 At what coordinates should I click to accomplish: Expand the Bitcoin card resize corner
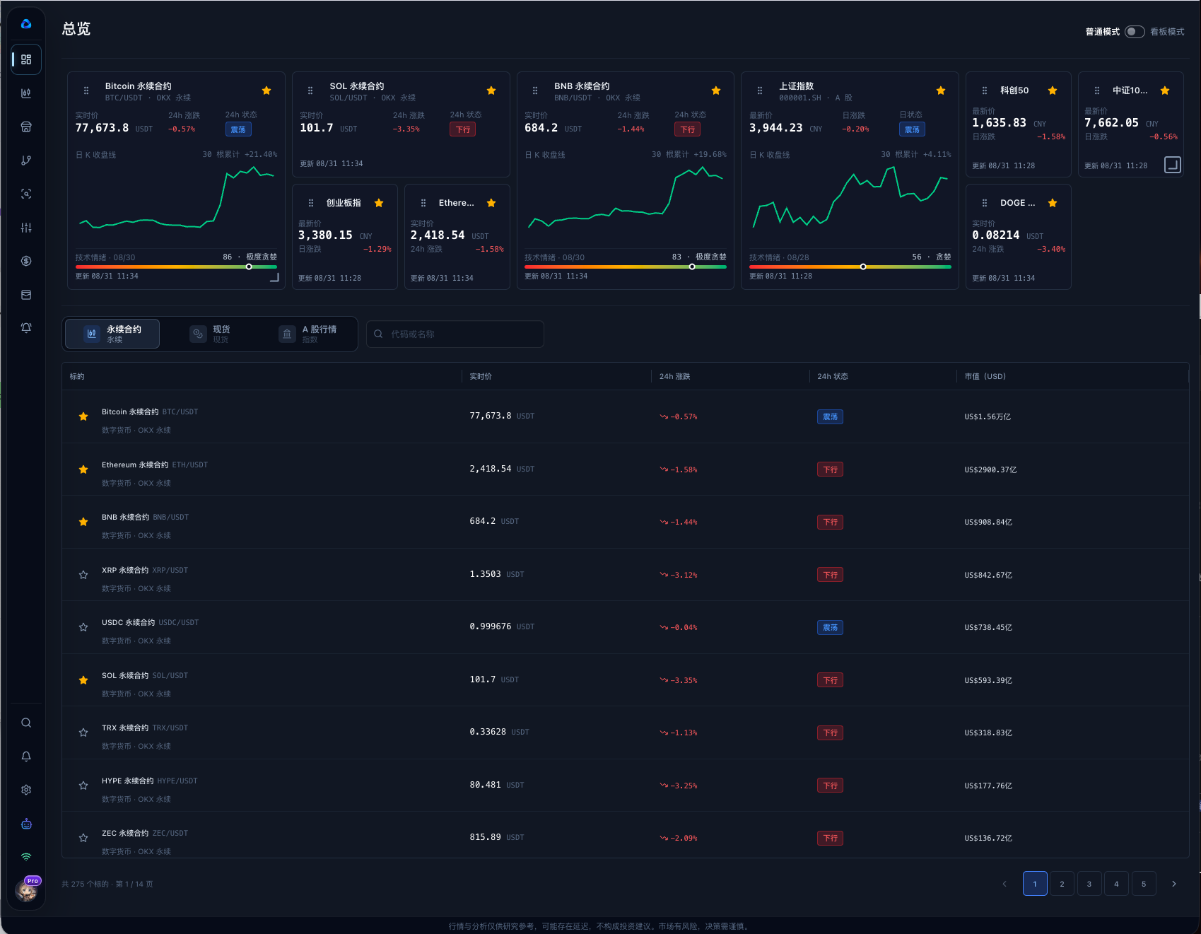click(274, 277)
